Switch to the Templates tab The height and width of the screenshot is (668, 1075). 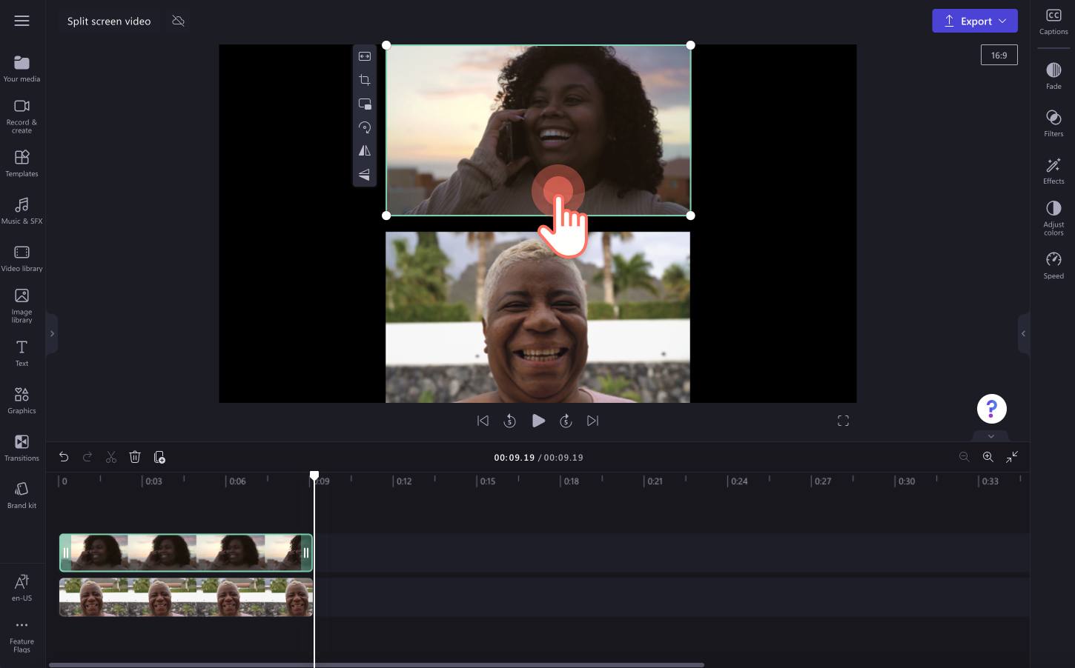click(x=21, y=163)
